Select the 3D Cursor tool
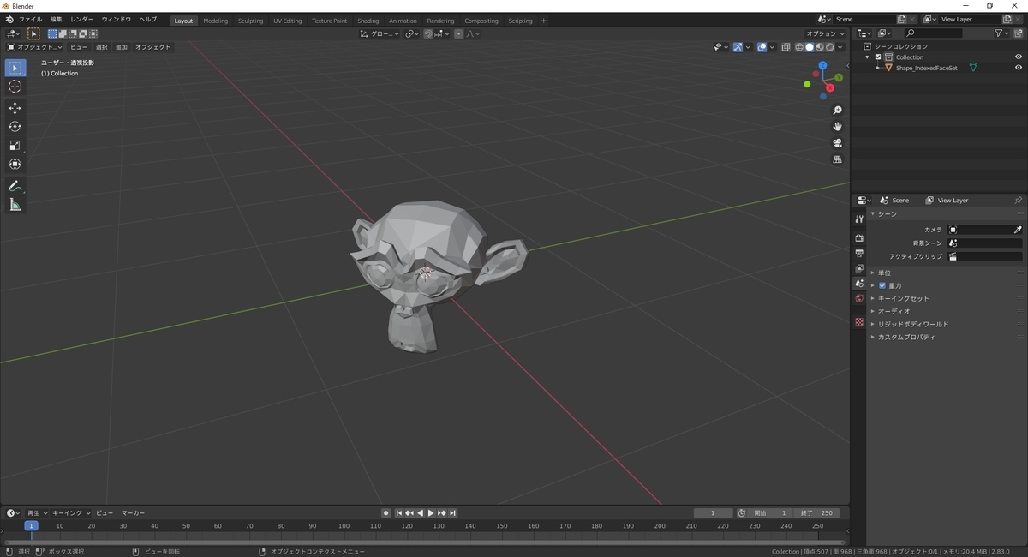Viewport: 1028px width, 557px height. pyautogui.click(x=15, y=87)
